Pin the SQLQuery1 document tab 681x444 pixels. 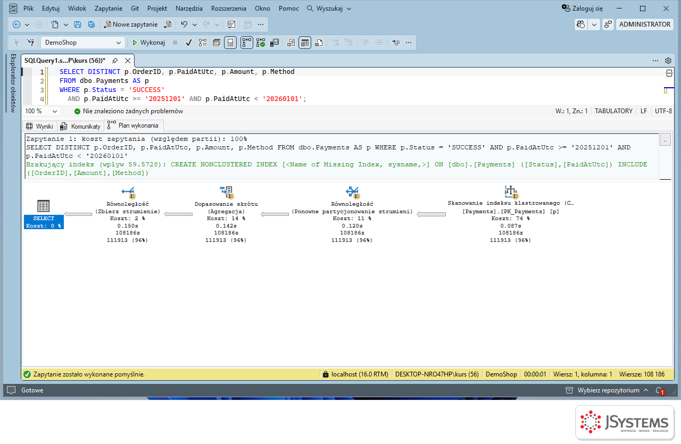[x=115, y=61]
